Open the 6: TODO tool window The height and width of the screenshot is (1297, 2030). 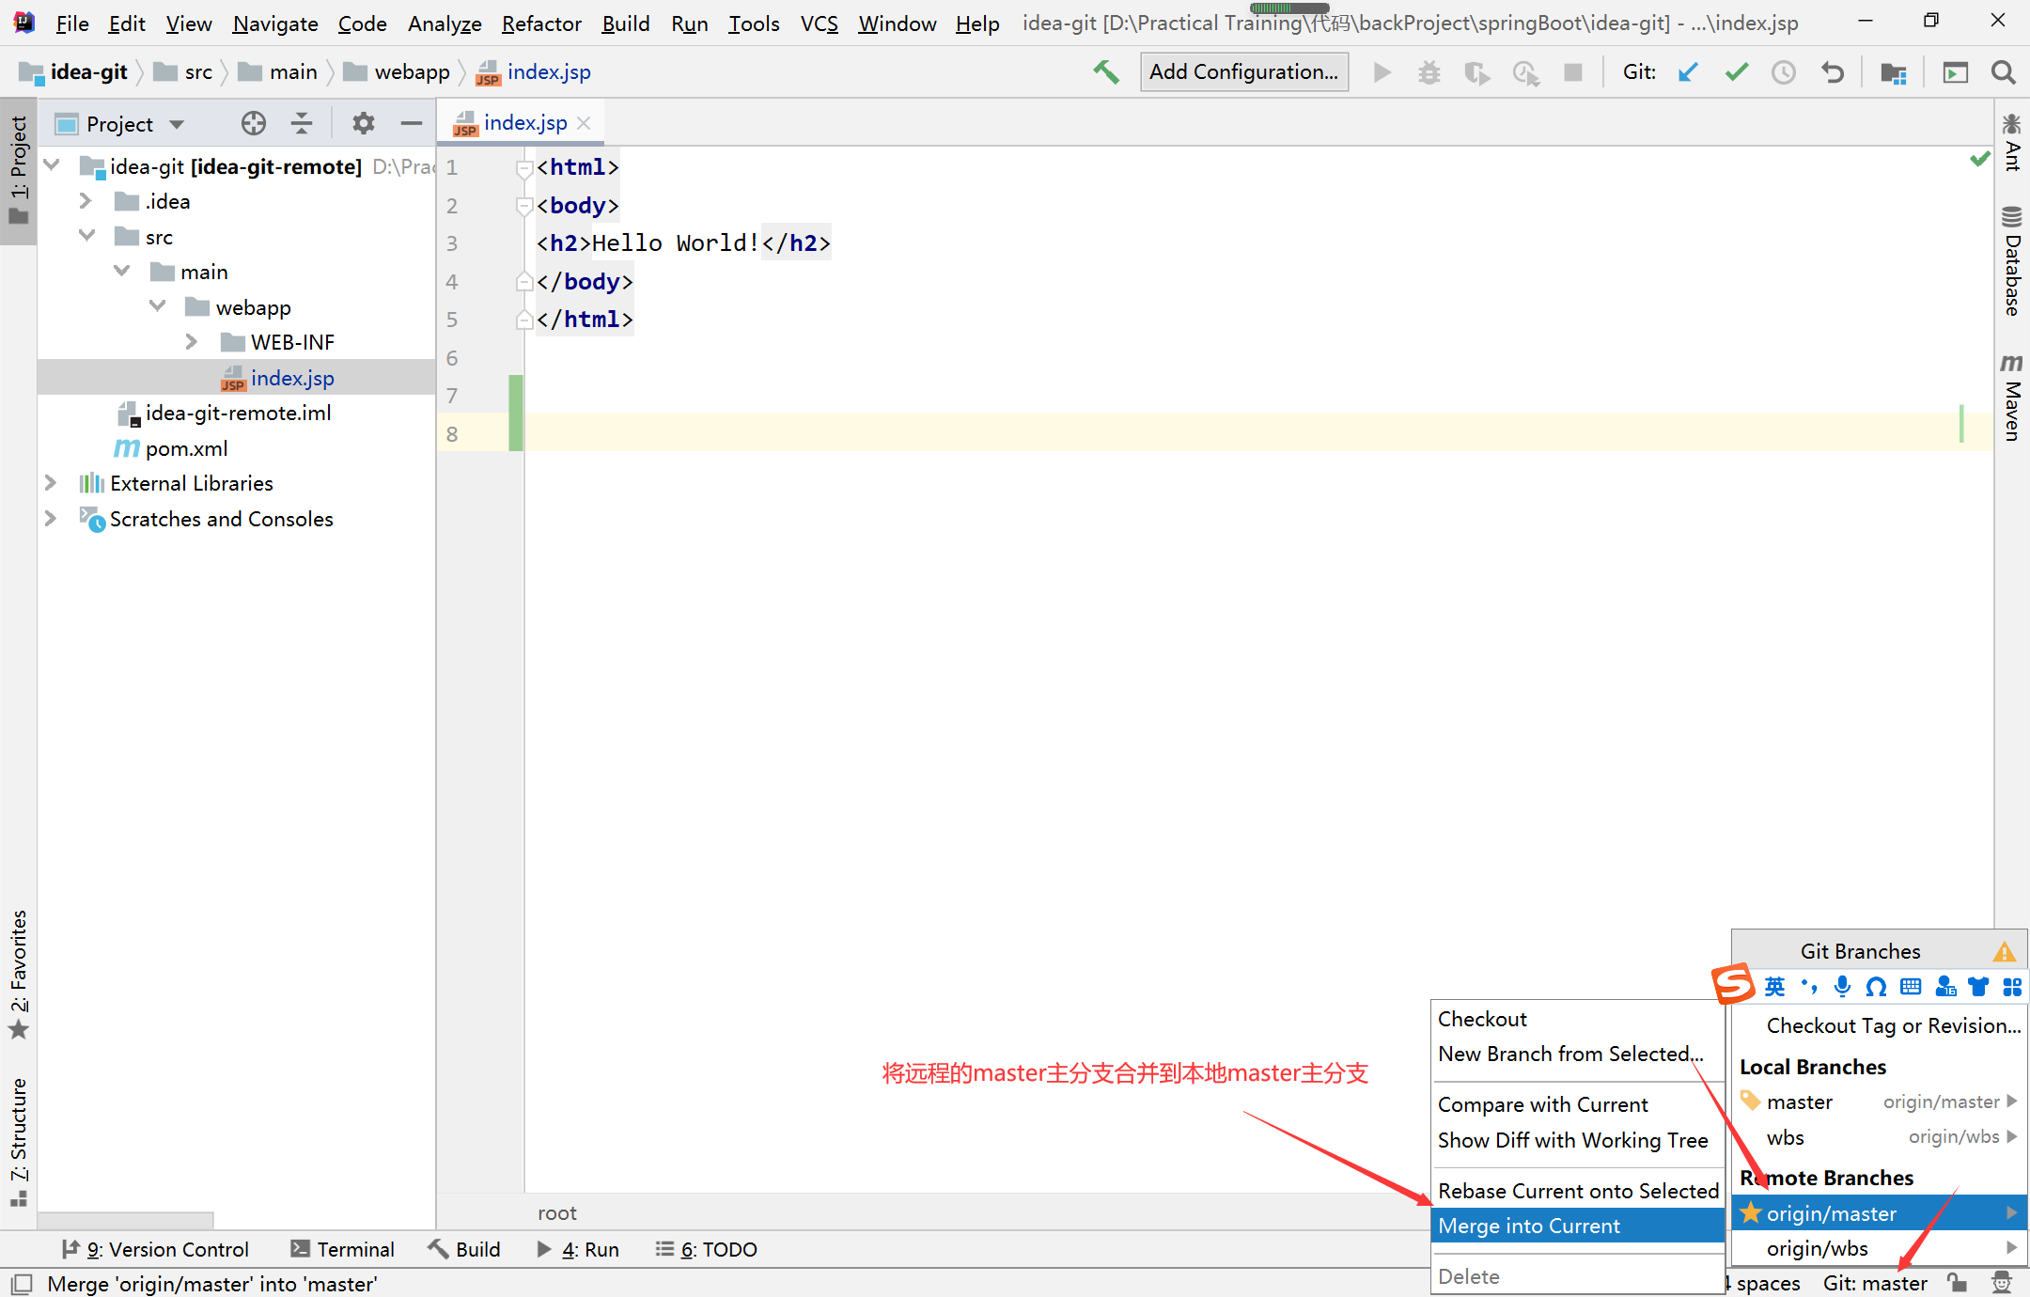click(x=706, y=1249)
